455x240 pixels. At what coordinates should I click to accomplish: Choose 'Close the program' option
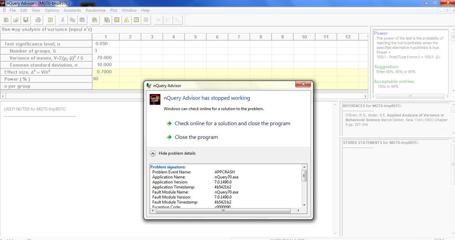[x=196, y=137]
